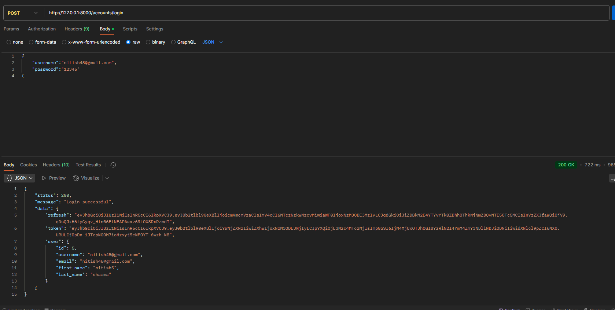Click line number 15 in response
The height and width of the screenshot is (310, 615).
(14, 294)
